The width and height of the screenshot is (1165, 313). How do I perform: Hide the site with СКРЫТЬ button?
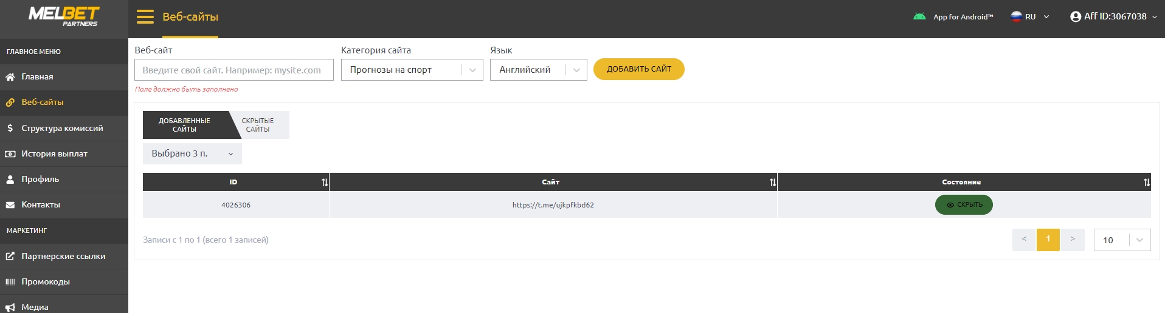click(x=964, y=205)
